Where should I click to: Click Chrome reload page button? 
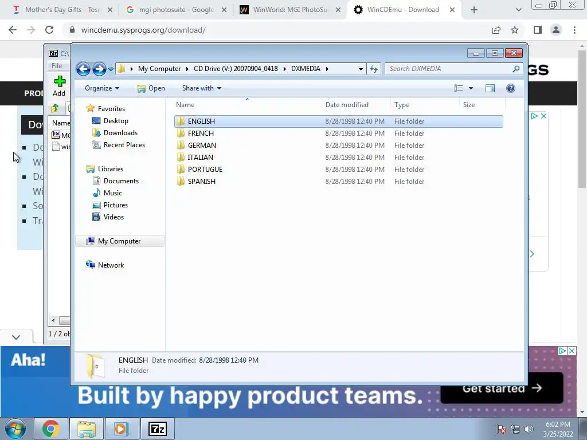pyautogui.click(x=49, y=30)
